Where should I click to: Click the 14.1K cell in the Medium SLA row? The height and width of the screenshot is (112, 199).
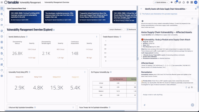118,91
